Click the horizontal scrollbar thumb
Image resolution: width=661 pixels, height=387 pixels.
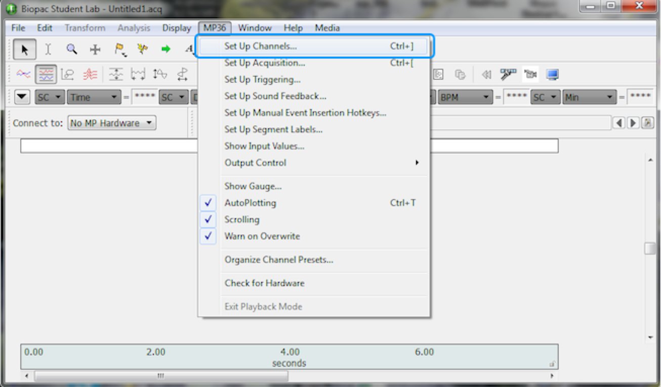click(161, 376)
